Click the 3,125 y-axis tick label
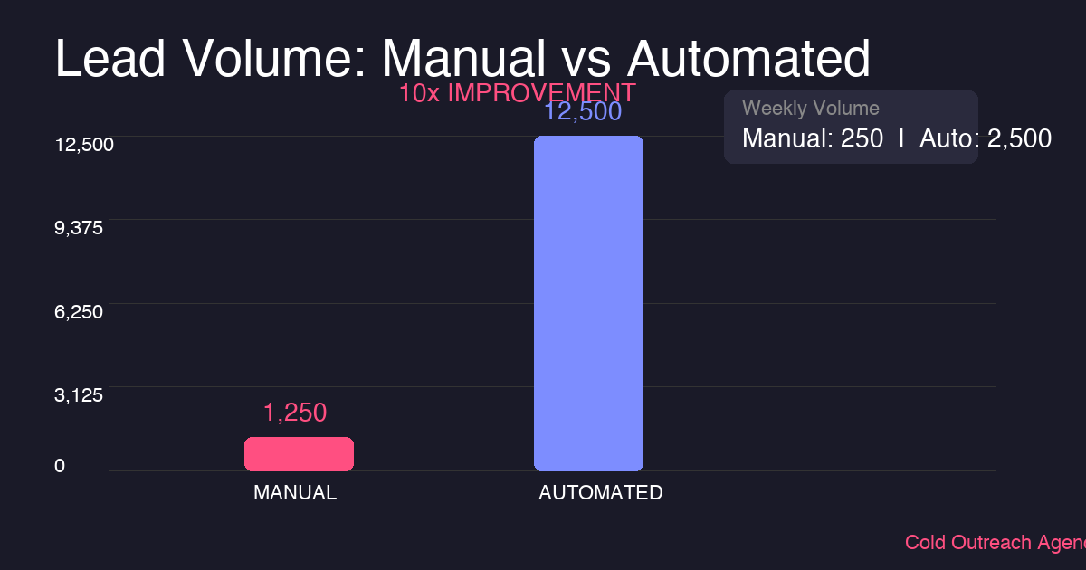Viewport: 1086px width, 570px height. tap(80, 394)
